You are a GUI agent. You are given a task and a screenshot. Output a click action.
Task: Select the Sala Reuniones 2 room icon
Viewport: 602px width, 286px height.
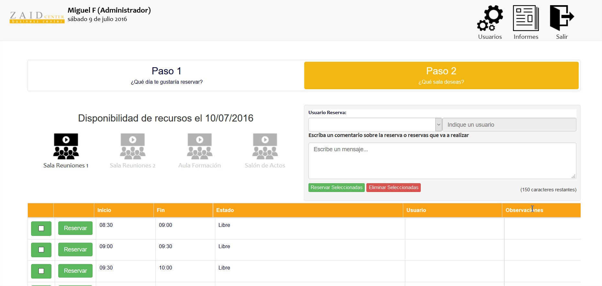point(133,146)
